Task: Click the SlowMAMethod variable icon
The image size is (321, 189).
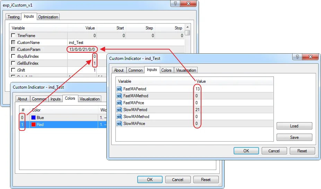Action: click(119, 117)
